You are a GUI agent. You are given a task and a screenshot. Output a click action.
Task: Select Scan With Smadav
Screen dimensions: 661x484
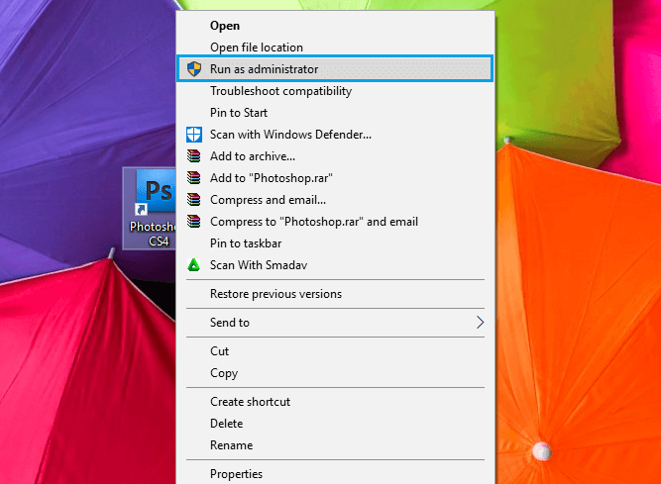pos(335,264)
